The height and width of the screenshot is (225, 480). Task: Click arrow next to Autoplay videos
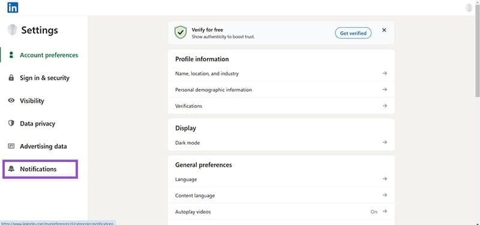coord(385,211)
